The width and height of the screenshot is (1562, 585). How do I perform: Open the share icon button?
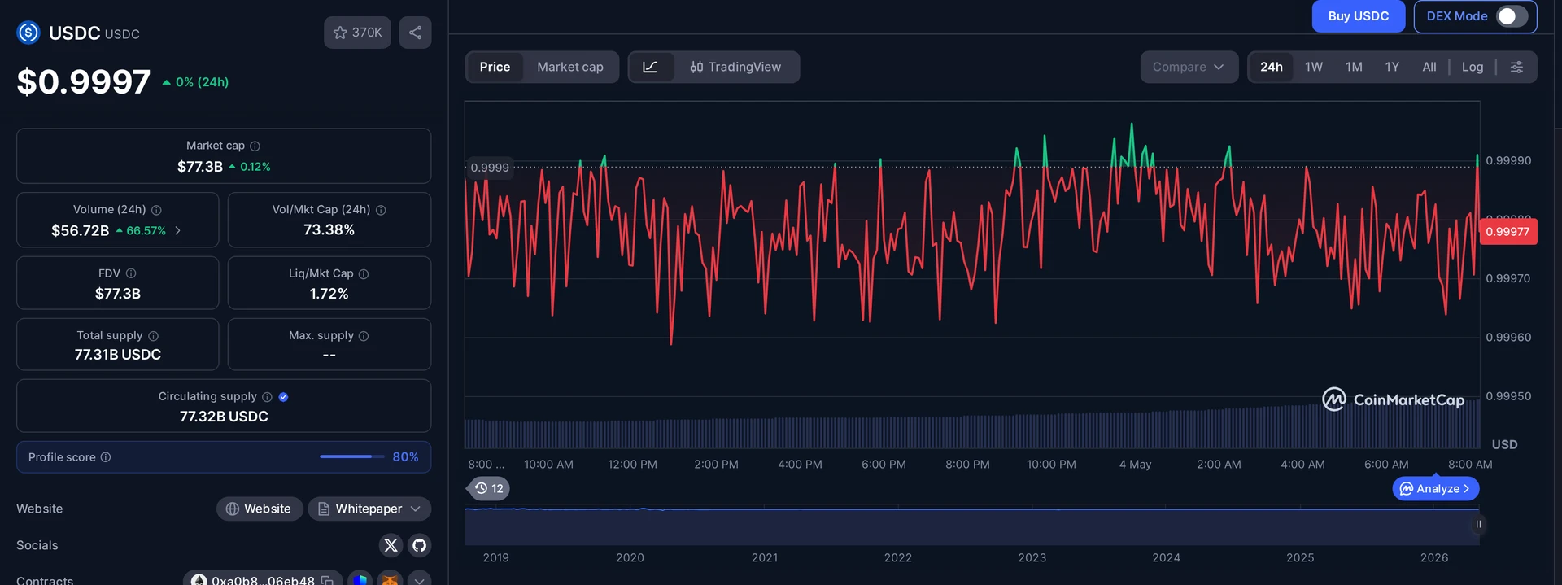click(415, 33)
